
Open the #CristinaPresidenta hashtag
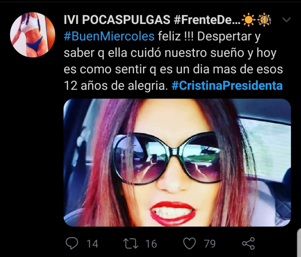(x=227, y=86)
